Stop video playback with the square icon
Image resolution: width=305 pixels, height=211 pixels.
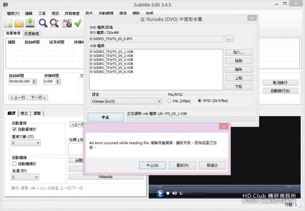pyautogui.click(x=168, y=193)
